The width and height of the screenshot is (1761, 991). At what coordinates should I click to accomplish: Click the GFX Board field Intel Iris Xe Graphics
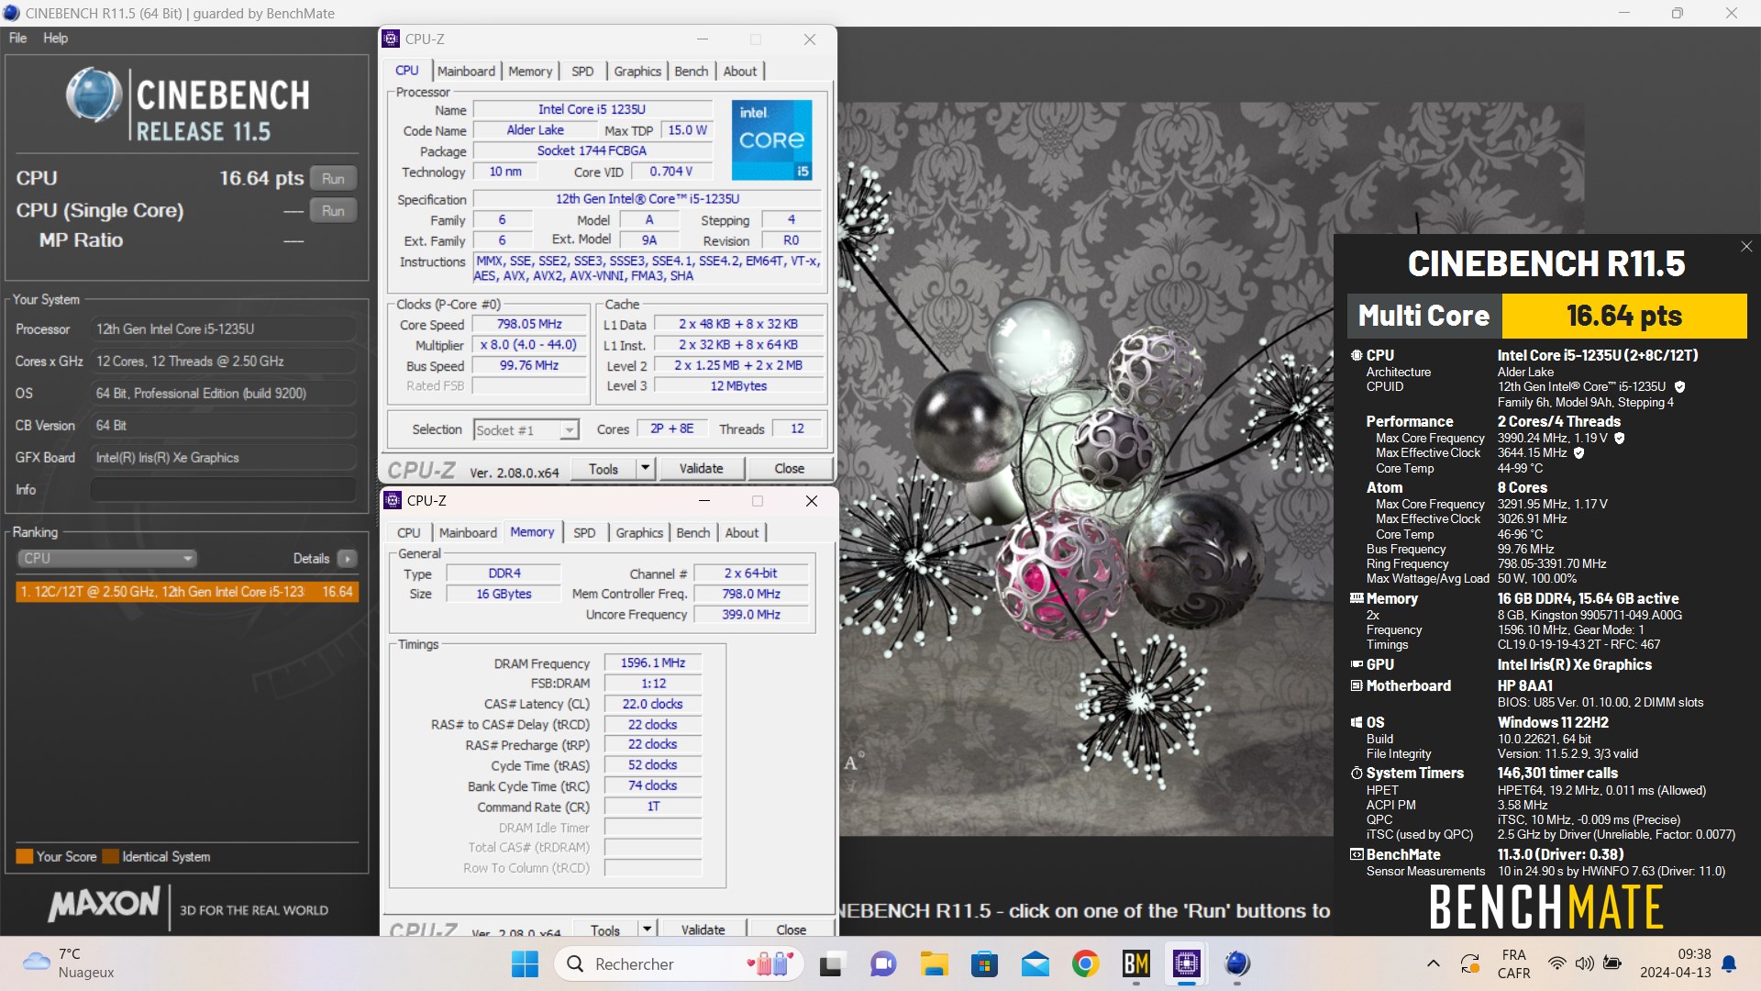[x=223, y=457]
